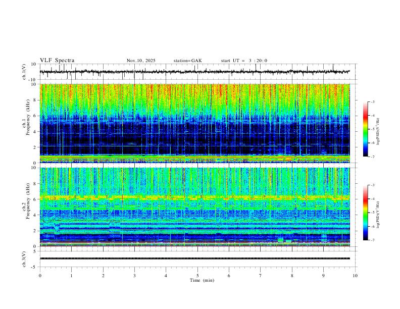Click the ch.1 spectrogram color scale bar
The width and height of the screenshot is (400, 309).
click(x=366, y=129)
